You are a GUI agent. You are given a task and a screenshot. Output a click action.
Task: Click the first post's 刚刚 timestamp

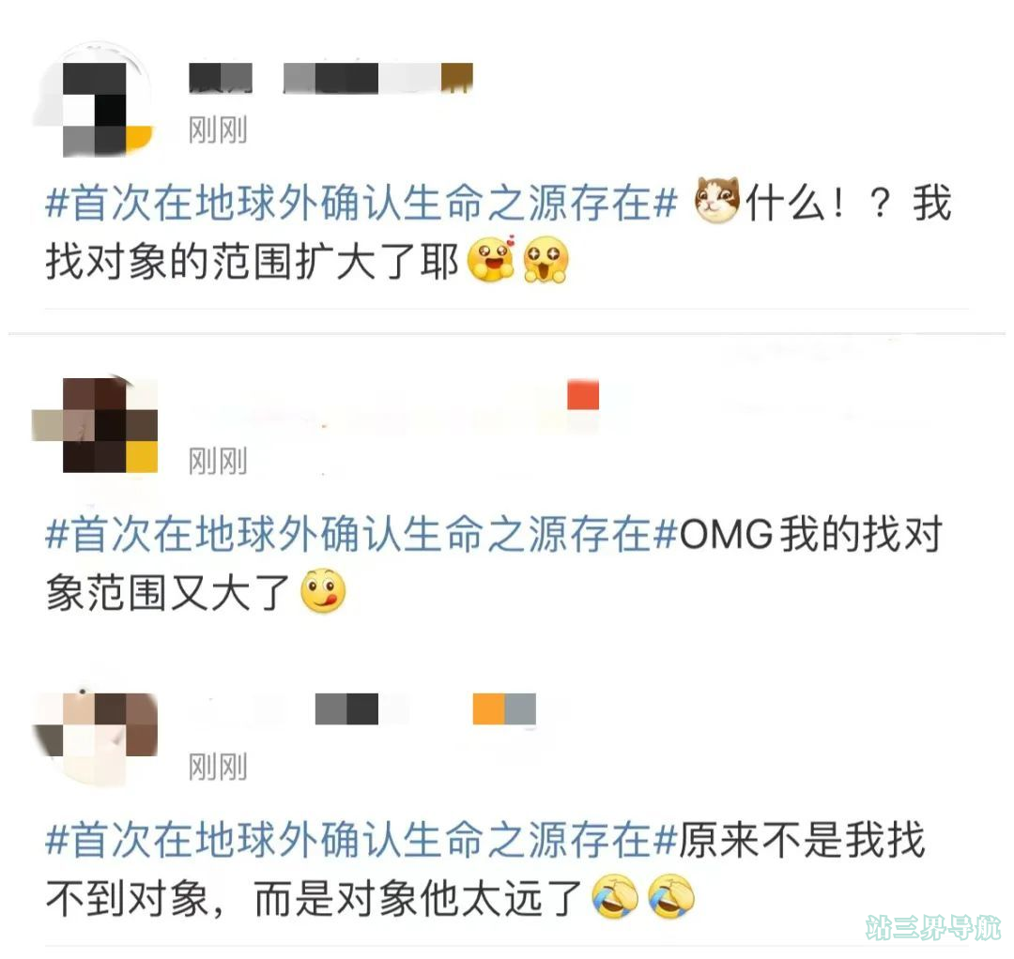218,130
